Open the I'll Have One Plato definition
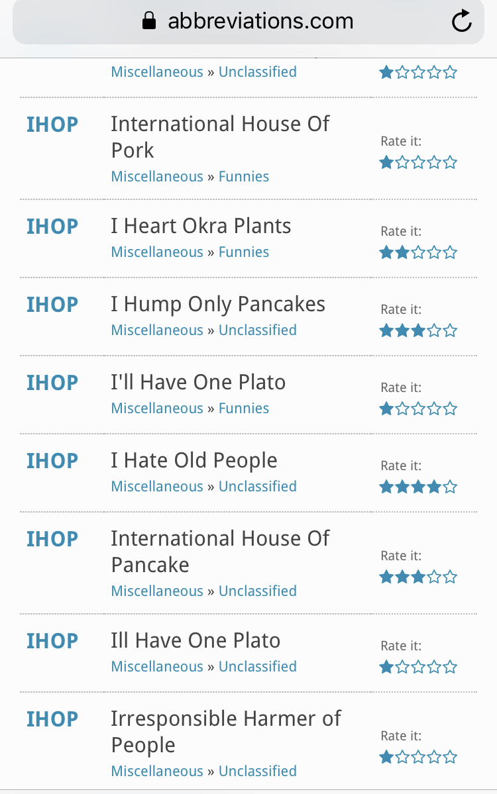Image resolution: width=497 pixels, height=794 pixels. [x=198, y=383]
